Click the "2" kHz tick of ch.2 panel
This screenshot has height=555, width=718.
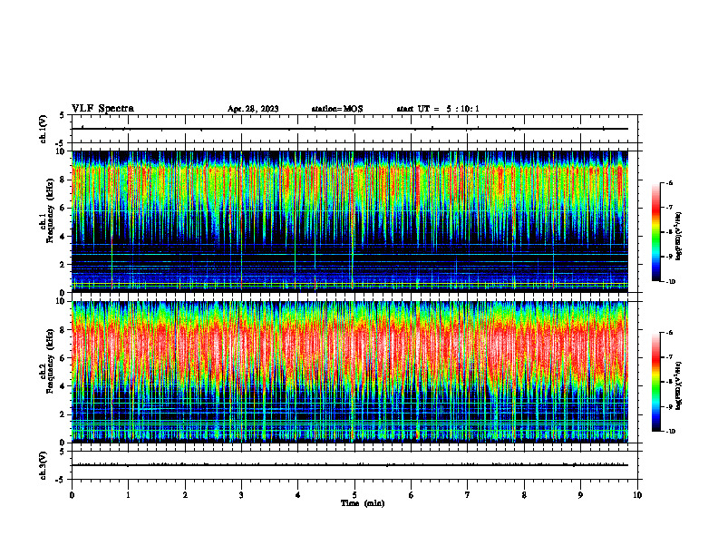(63, 414)
